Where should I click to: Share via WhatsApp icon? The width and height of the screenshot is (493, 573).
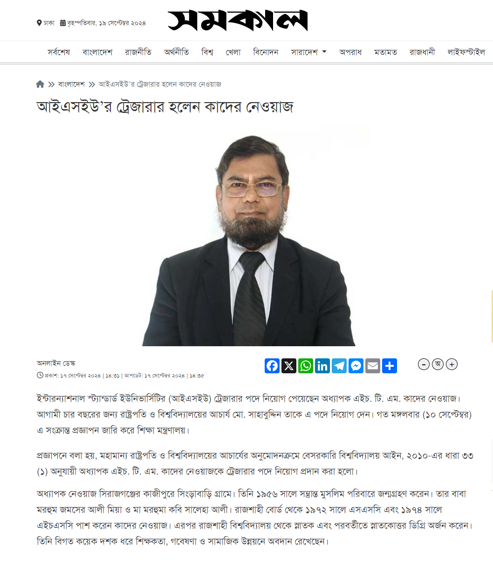coord(306,366)
